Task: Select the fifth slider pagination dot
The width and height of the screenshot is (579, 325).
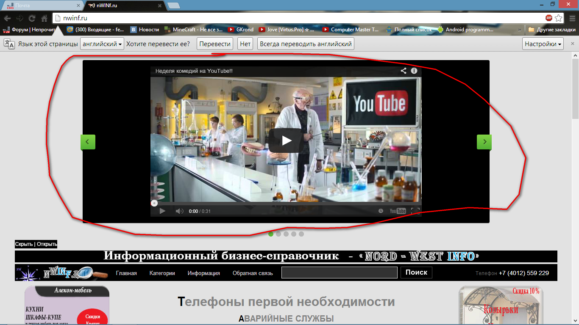Action: click(x=301, y=234)
